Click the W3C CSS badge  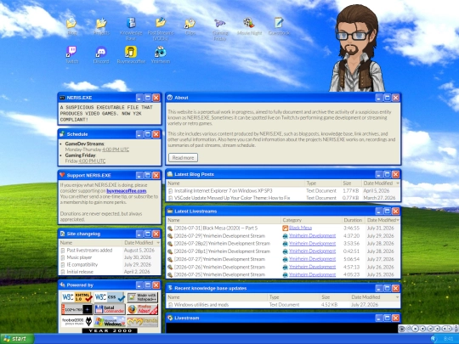(x=110, y=297)
